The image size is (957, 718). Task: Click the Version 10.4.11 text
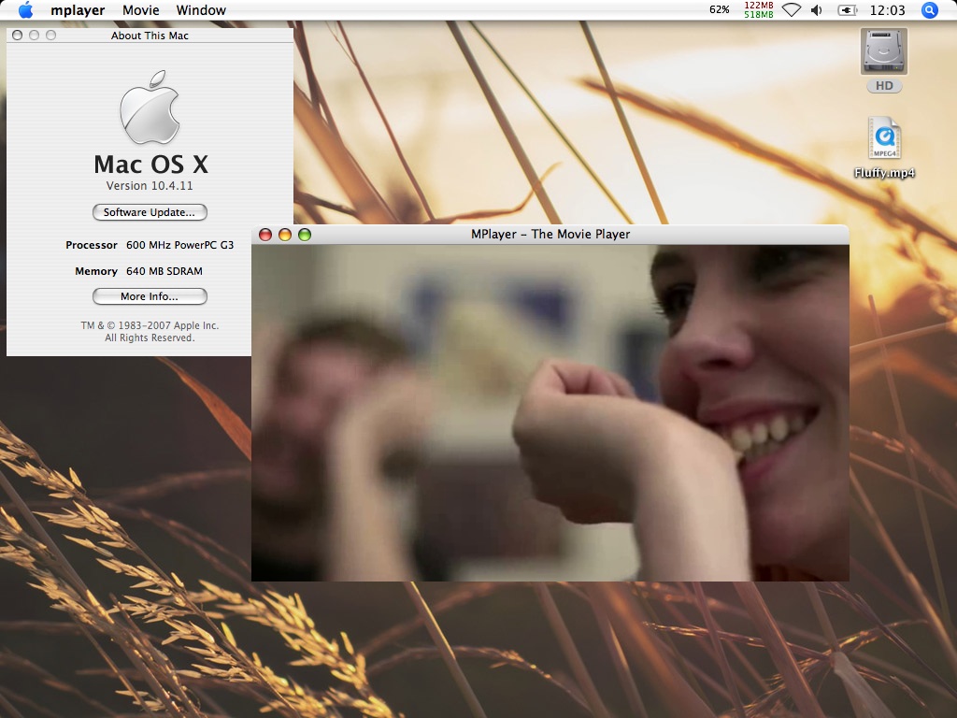[150, 186]
